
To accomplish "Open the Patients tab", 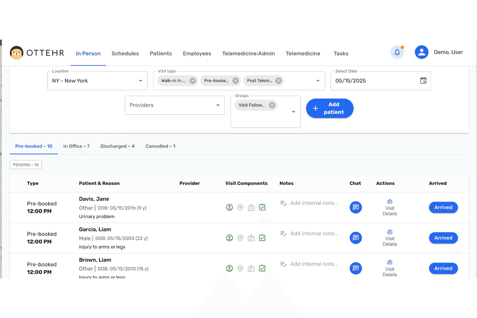I will pyautogui.click(x=161, y=53).
